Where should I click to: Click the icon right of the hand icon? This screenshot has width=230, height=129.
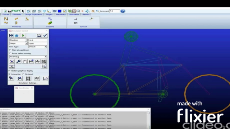click(31, 61)
